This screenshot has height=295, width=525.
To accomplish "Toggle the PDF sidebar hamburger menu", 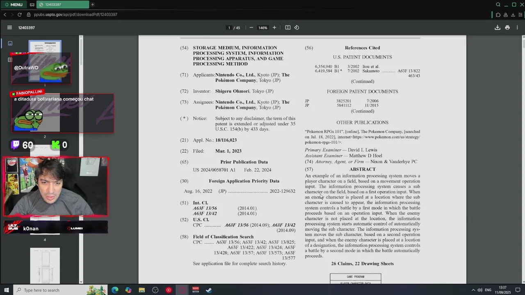I will [9, 27].
